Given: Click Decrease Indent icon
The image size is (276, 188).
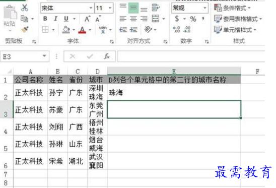Looking at the screenshot, I should tap(123, 29).
